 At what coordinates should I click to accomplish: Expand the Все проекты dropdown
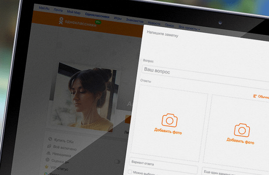(x=189, y=28)
